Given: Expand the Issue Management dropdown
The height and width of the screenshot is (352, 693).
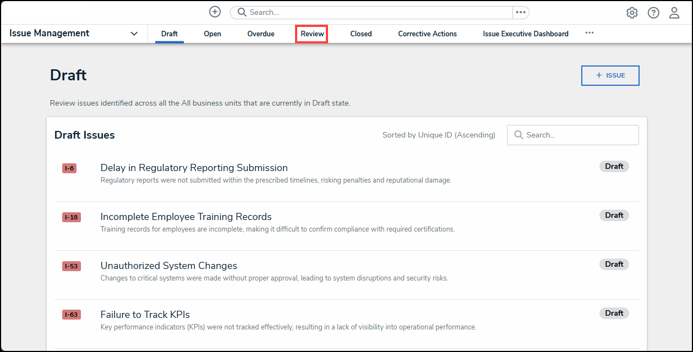Looking at the screenshot, I should (x=134, y=34).
